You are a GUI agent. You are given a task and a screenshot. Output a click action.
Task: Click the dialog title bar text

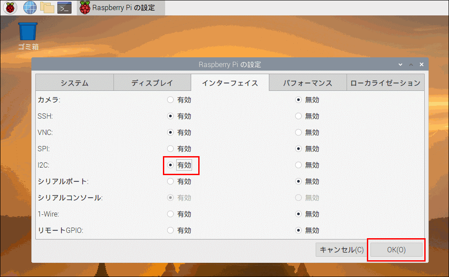point(230,65)
